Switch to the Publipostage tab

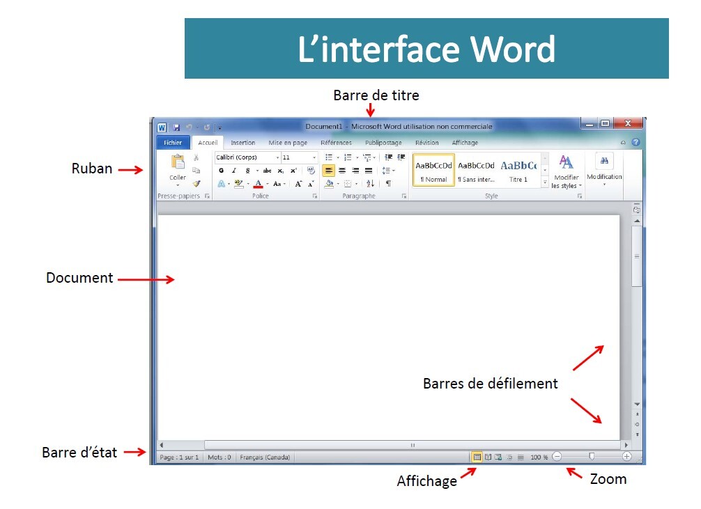pyautogui.click(x=383, y=143)
